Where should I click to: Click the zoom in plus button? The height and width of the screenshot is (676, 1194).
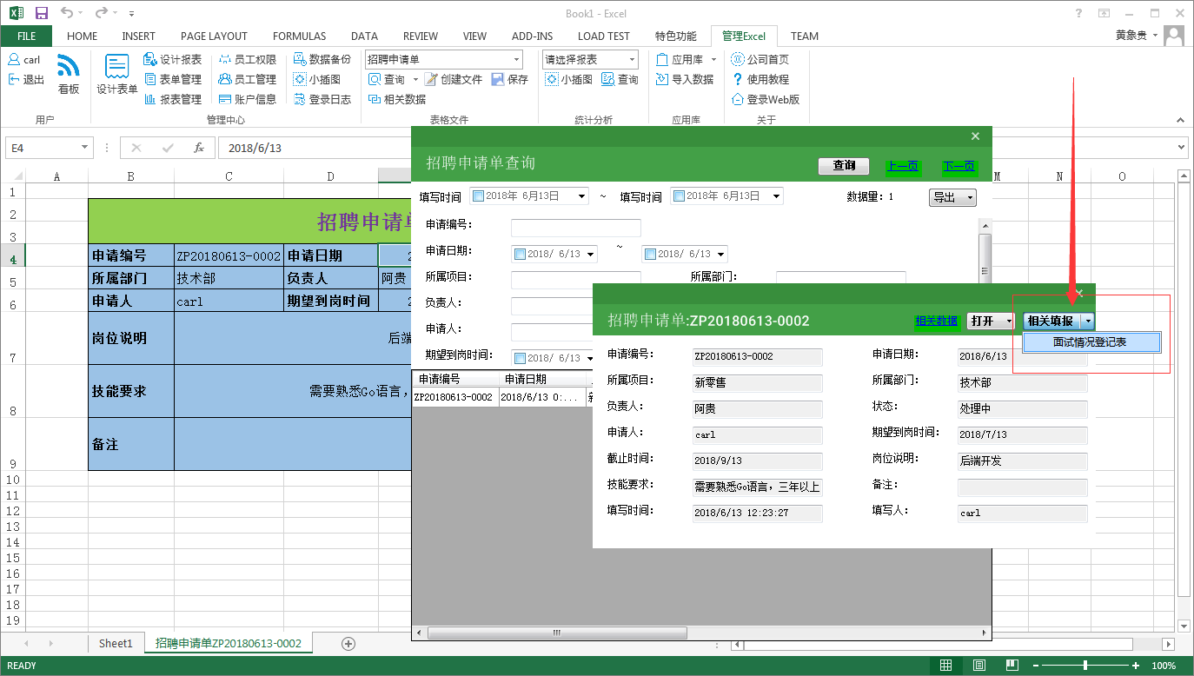(x=1136, y=666)
